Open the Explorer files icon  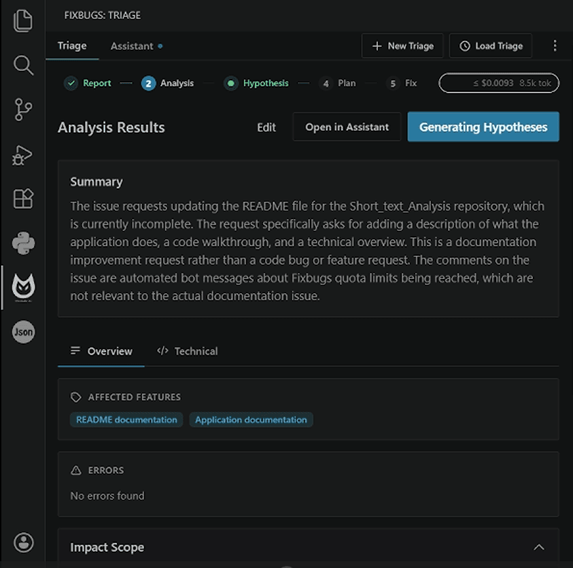point(23,21)
